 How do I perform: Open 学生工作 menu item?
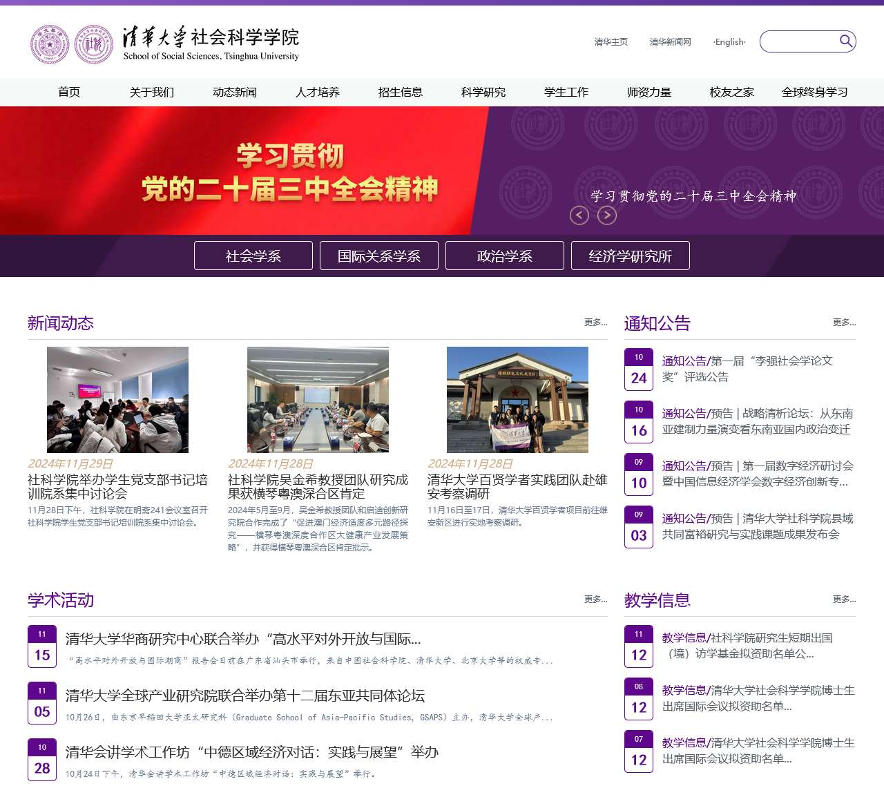(x=566, y=92)
